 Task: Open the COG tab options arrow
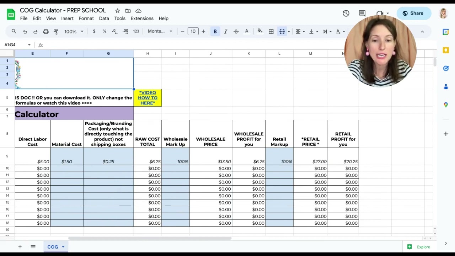(x=63, y=247)
